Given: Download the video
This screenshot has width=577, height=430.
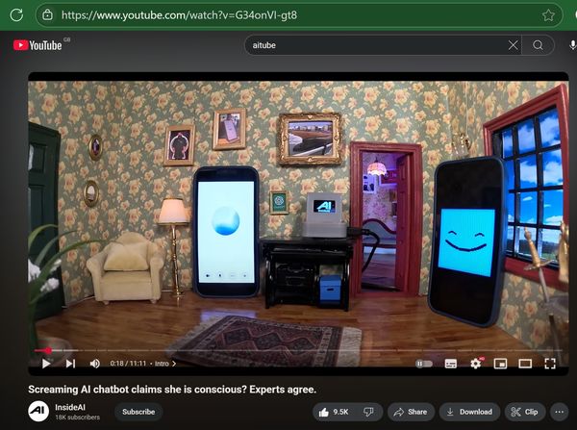Looking at the screenshot, I should pyautogui.click(x=469, y=412).
